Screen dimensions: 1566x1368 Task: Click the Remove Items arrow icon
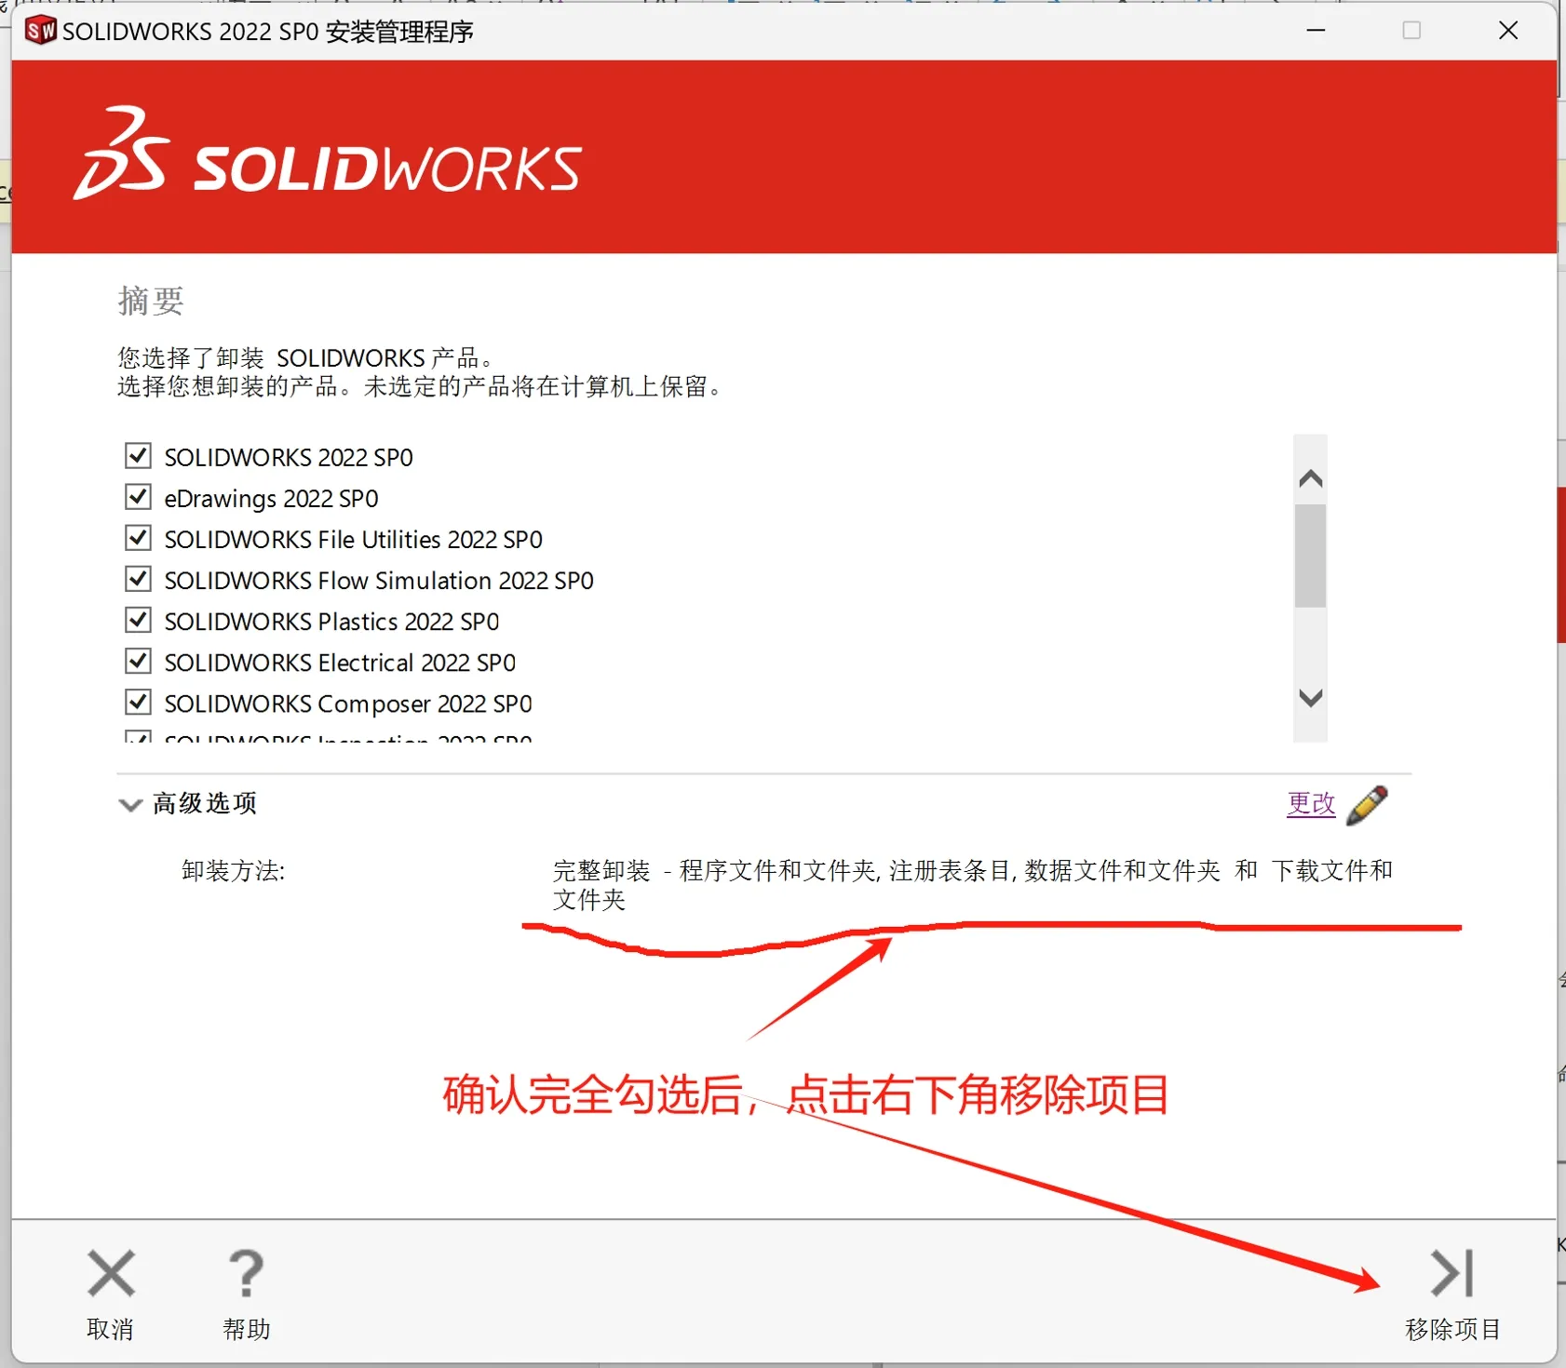coord(1451,1273)
